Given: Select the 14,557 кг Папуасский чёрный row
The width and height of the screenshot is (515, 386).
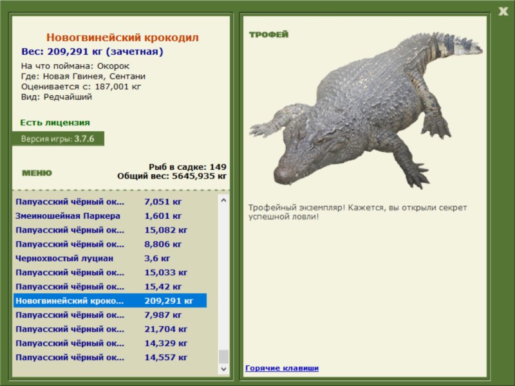Looking at the screenshot, I should pyautogui.click(x=110, y=357).
